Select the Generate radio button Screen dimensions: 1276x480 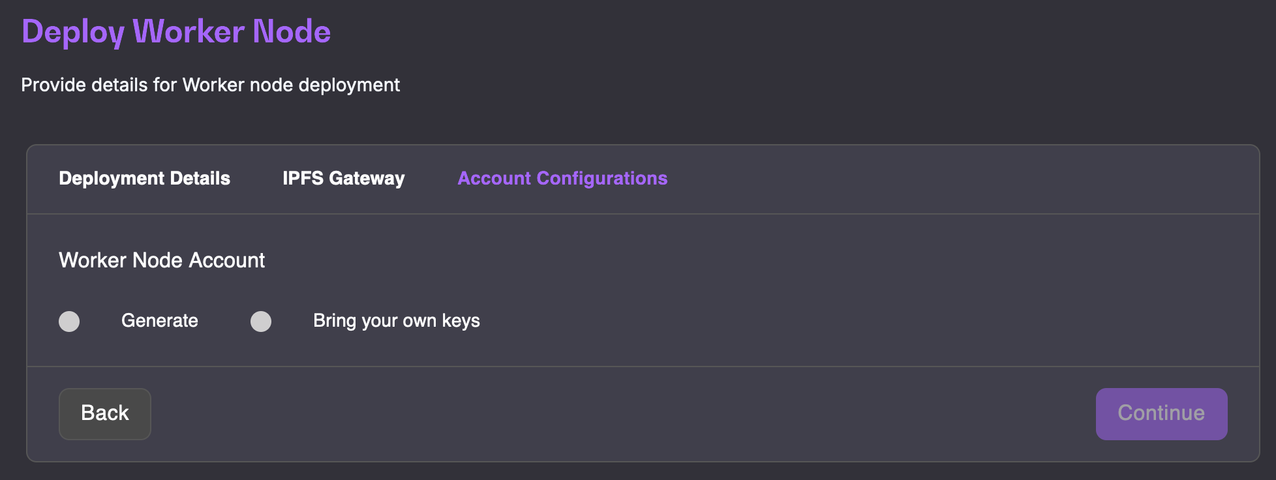pyautogui.click(x=69, y=322)
